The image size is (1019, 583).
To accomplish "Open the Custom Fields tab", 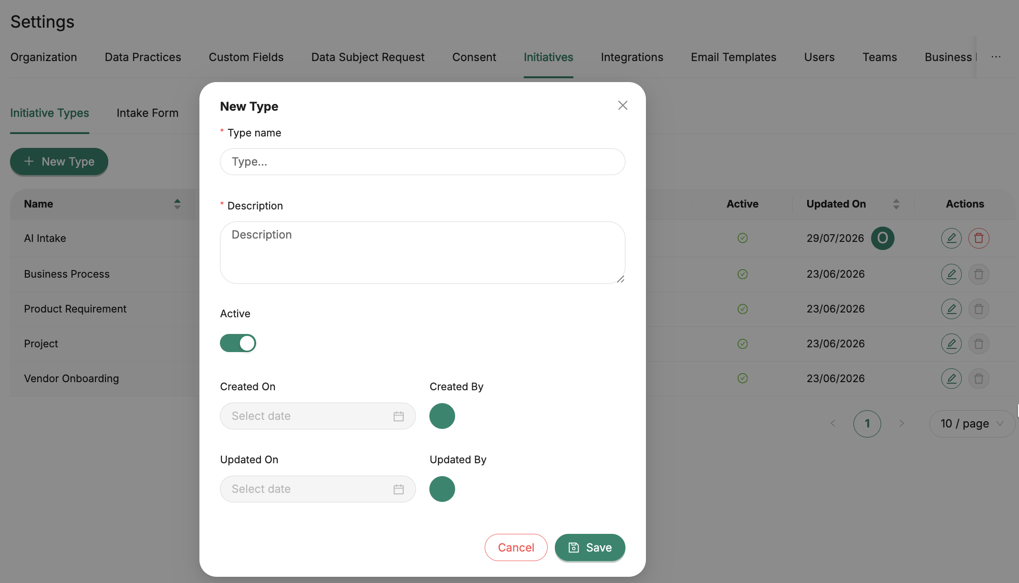I will point(246,57).
